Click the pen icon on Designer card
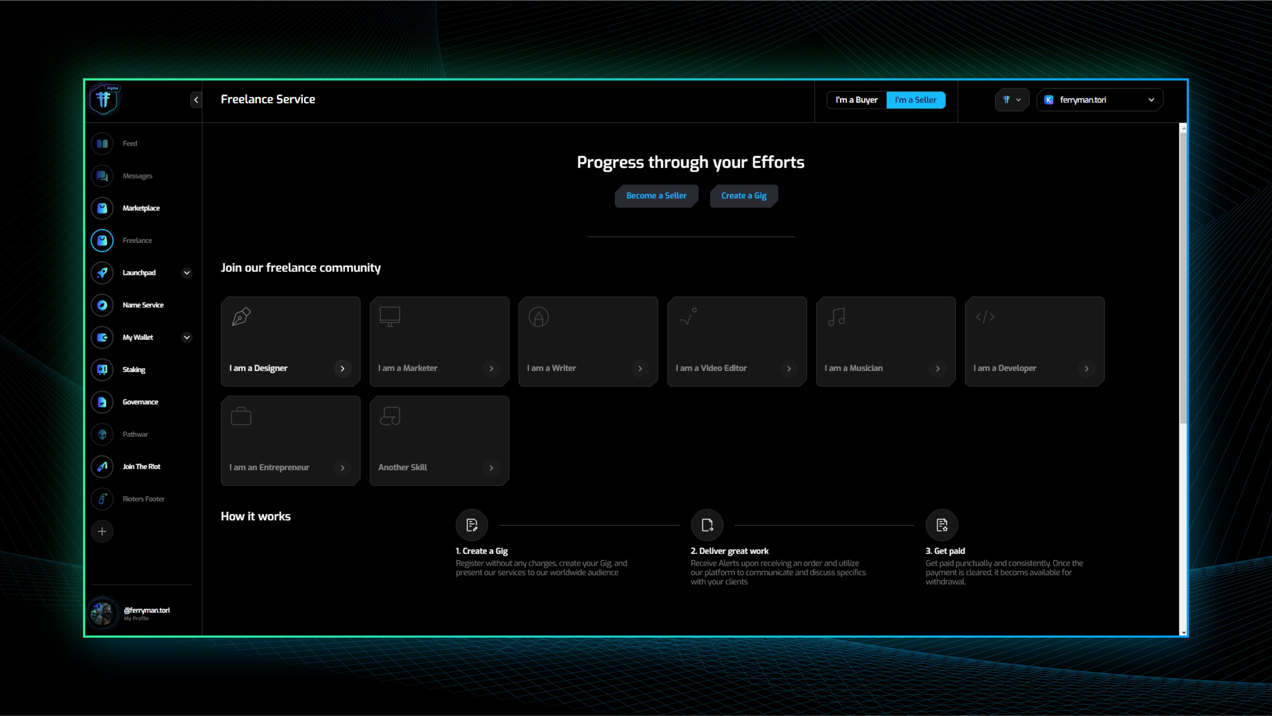The width and height of the screenshot is (1272, 716). [x=241, y=316]
